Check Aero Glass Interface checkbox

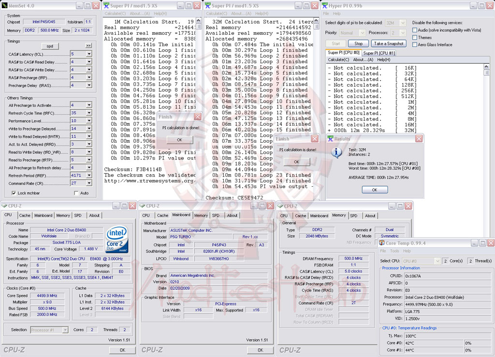(415, 45)
